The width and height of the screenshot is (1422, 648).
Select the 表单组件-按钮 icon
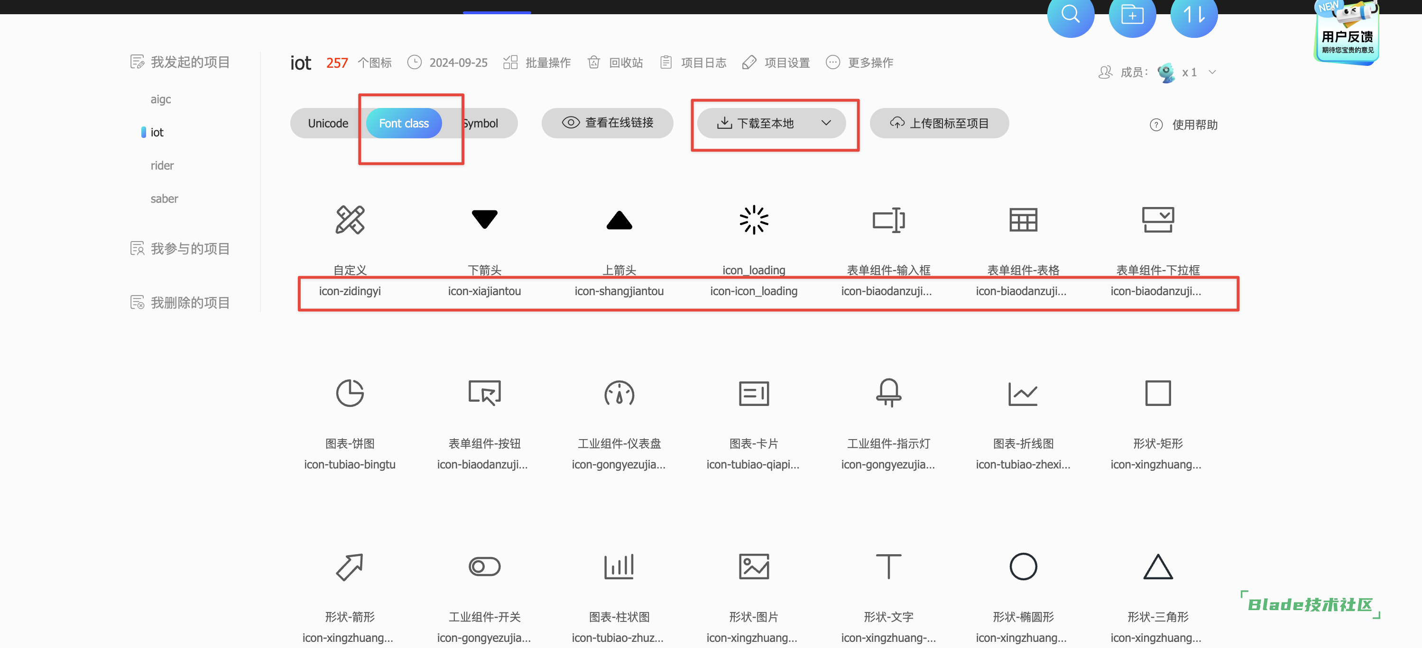pyautogui.click(x=485, y=393)
